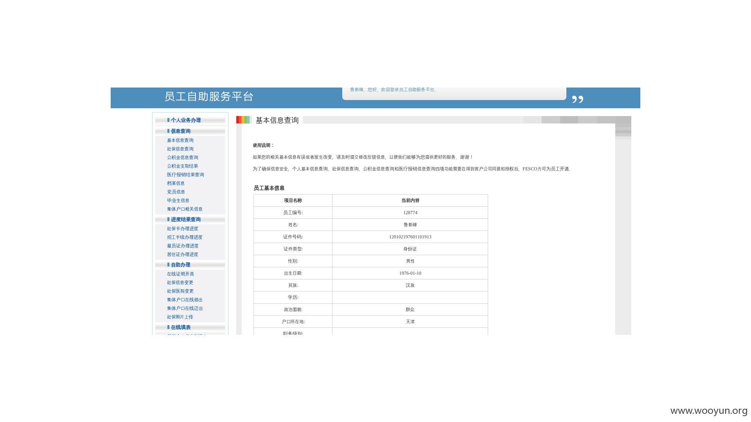Collapse the 信息查询 sidebar section header
Screen dimensions: 751x422
[x=181, y=131]
